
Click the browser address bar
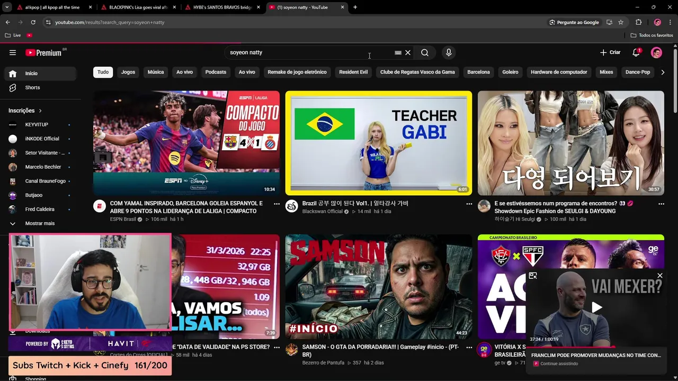pyautogui.click(x=297, y=22)
